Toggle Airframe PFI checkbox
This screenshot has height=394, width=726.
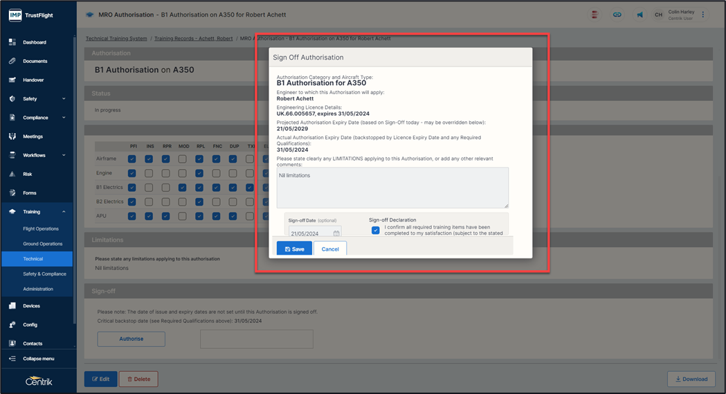click(x=132, y=159)
